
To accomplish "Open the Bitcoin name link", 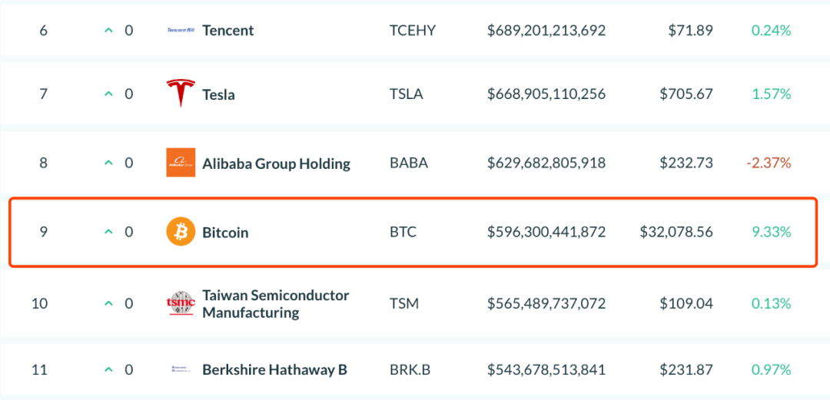I will (x=225, y=233).
